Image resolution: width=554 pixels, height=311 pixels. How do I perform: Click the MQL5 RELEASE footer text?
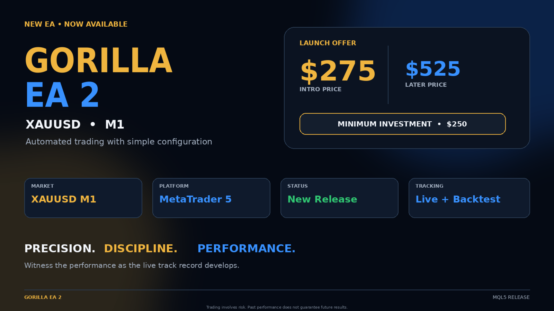[511, 297]
